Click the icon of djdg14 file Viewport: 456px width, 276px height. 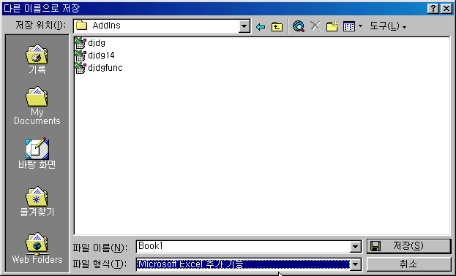click(x=81, y=55)
